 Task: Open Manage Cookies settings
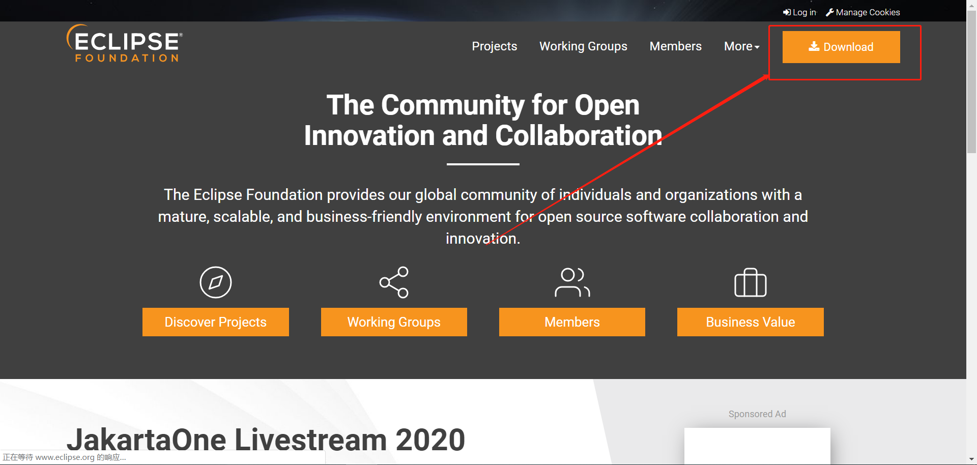click(x=863, y=12)
